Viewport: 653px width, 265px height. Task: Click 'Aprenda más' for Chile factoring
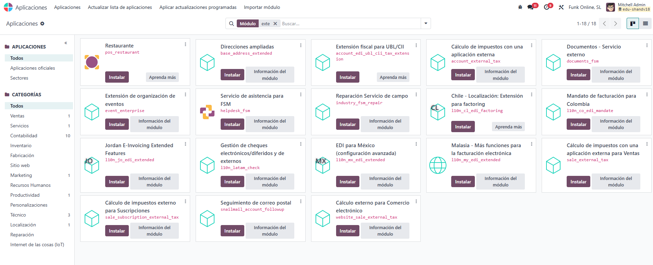[508, 127]
